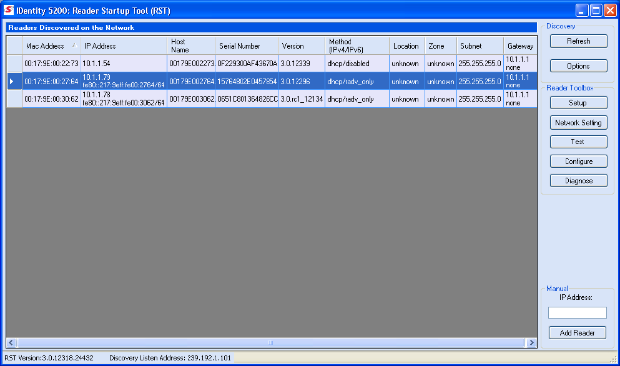
Task: Click IP address cell 10.1.1.54
Action: [x=124, y=64]
